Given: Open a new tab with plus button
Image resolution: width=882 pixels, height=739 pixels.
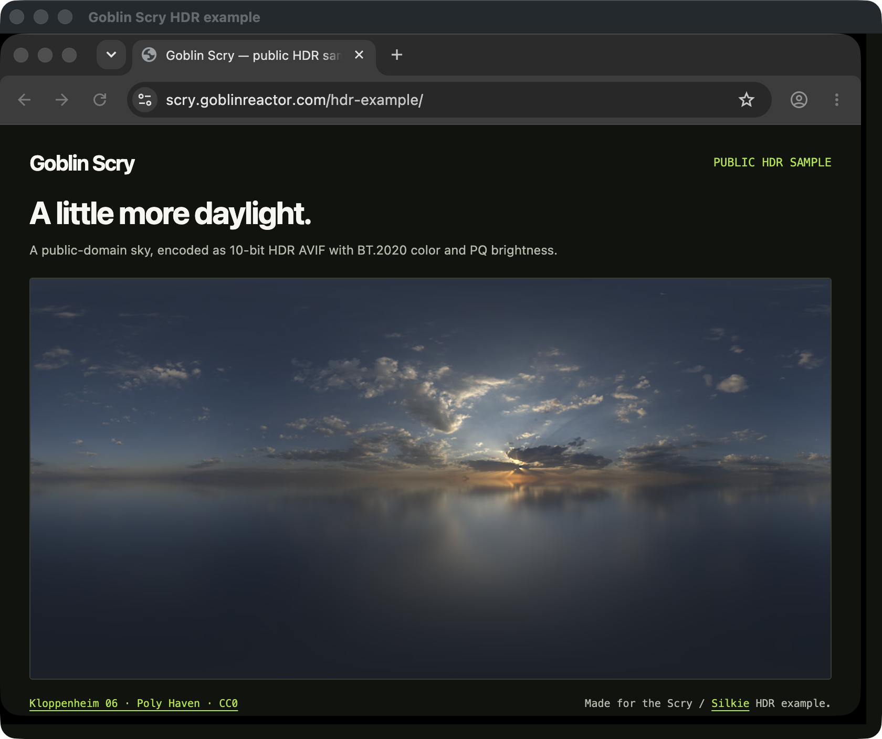Looking at the screenshot, I should 397,55.
